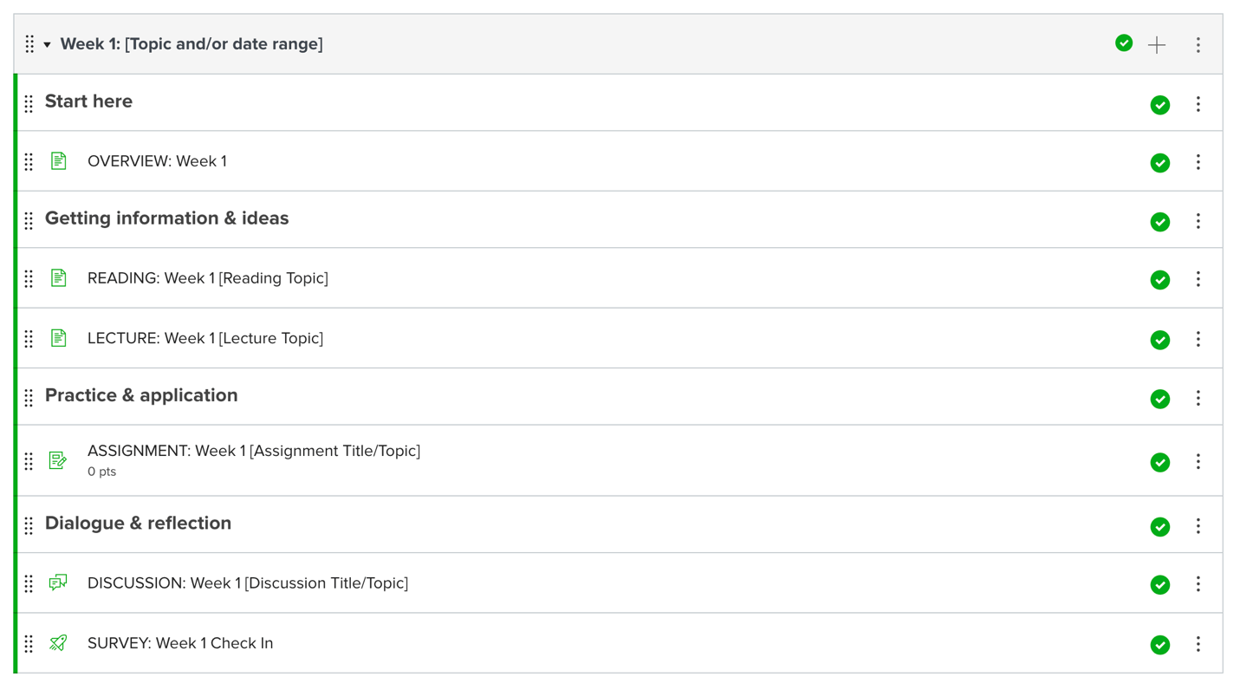Open options menu for ASSIGNMENT: Week 1 item
This screenshot has width=1240, height=690.
(x=1198, y=462)
